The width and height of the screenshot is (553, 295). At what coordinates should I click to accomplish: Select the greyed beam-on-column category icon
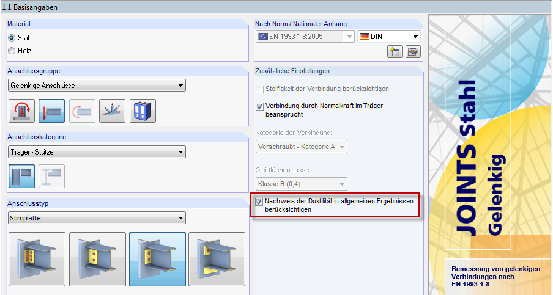(52, 176)
